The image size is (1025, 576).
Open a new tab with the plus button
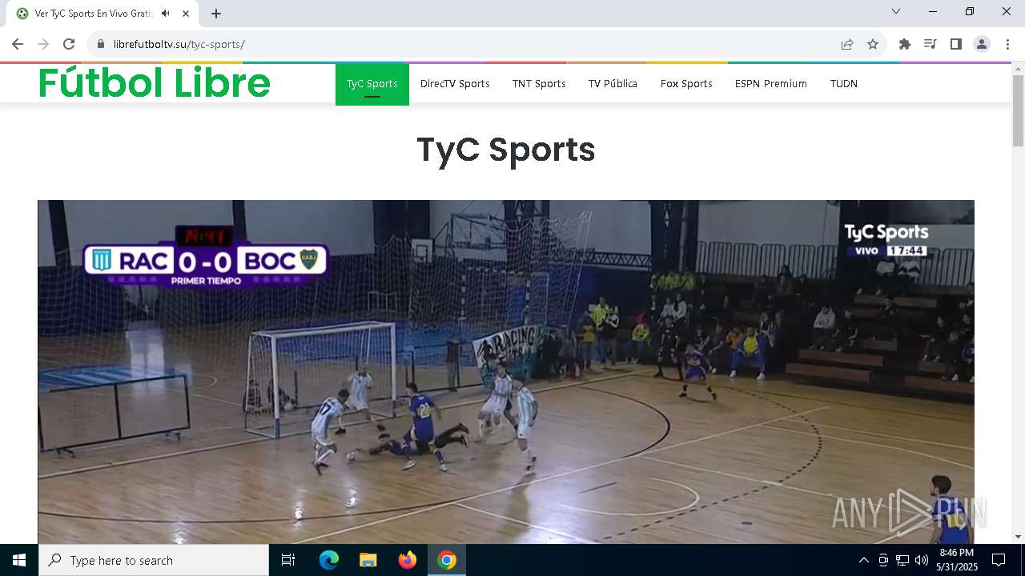tap(216, 14)
